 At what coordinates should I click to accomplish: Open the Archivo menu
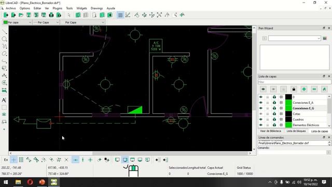(x=11, y=8)
